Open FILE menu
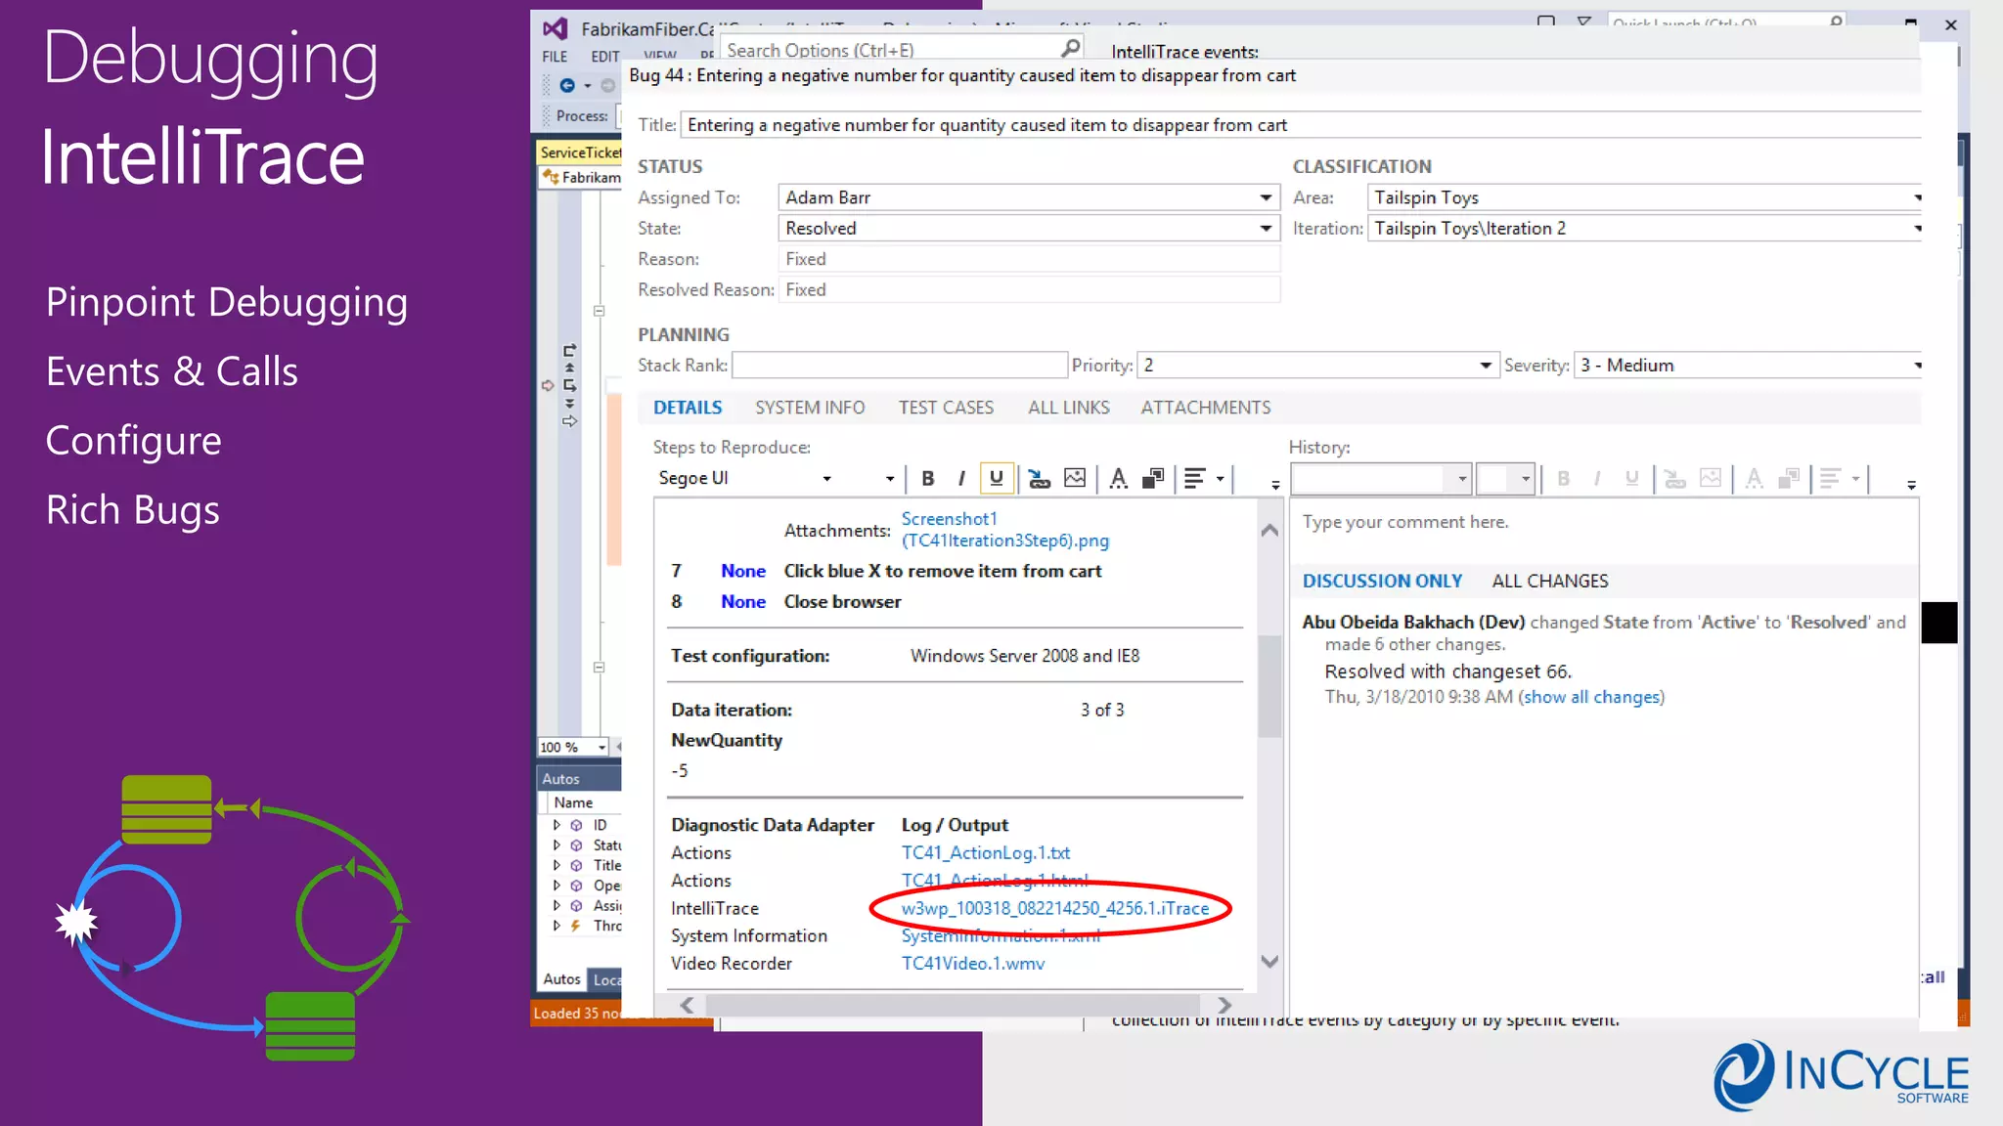Screen dimensions: 2003x1126 pos(555,57)
